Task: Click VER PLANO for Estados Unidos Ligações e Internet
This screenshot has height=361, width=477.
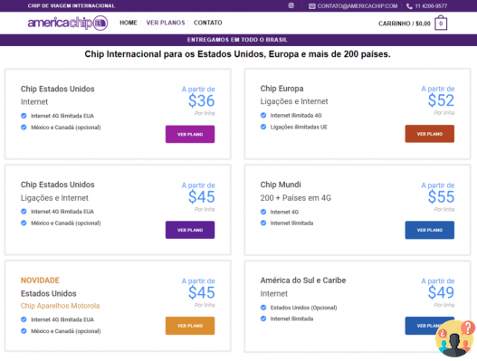Action: pos(190,230)
